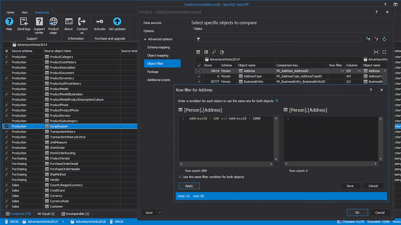
Task: Open Comparison key dropdown for Address
Action: 325,71
